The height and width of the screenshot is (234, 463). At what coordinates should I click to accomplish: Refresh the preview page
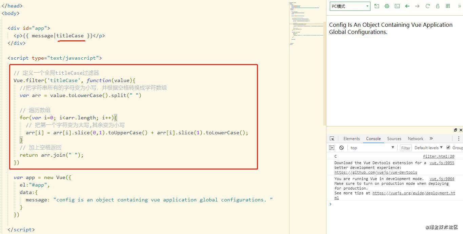coord(427,6)
